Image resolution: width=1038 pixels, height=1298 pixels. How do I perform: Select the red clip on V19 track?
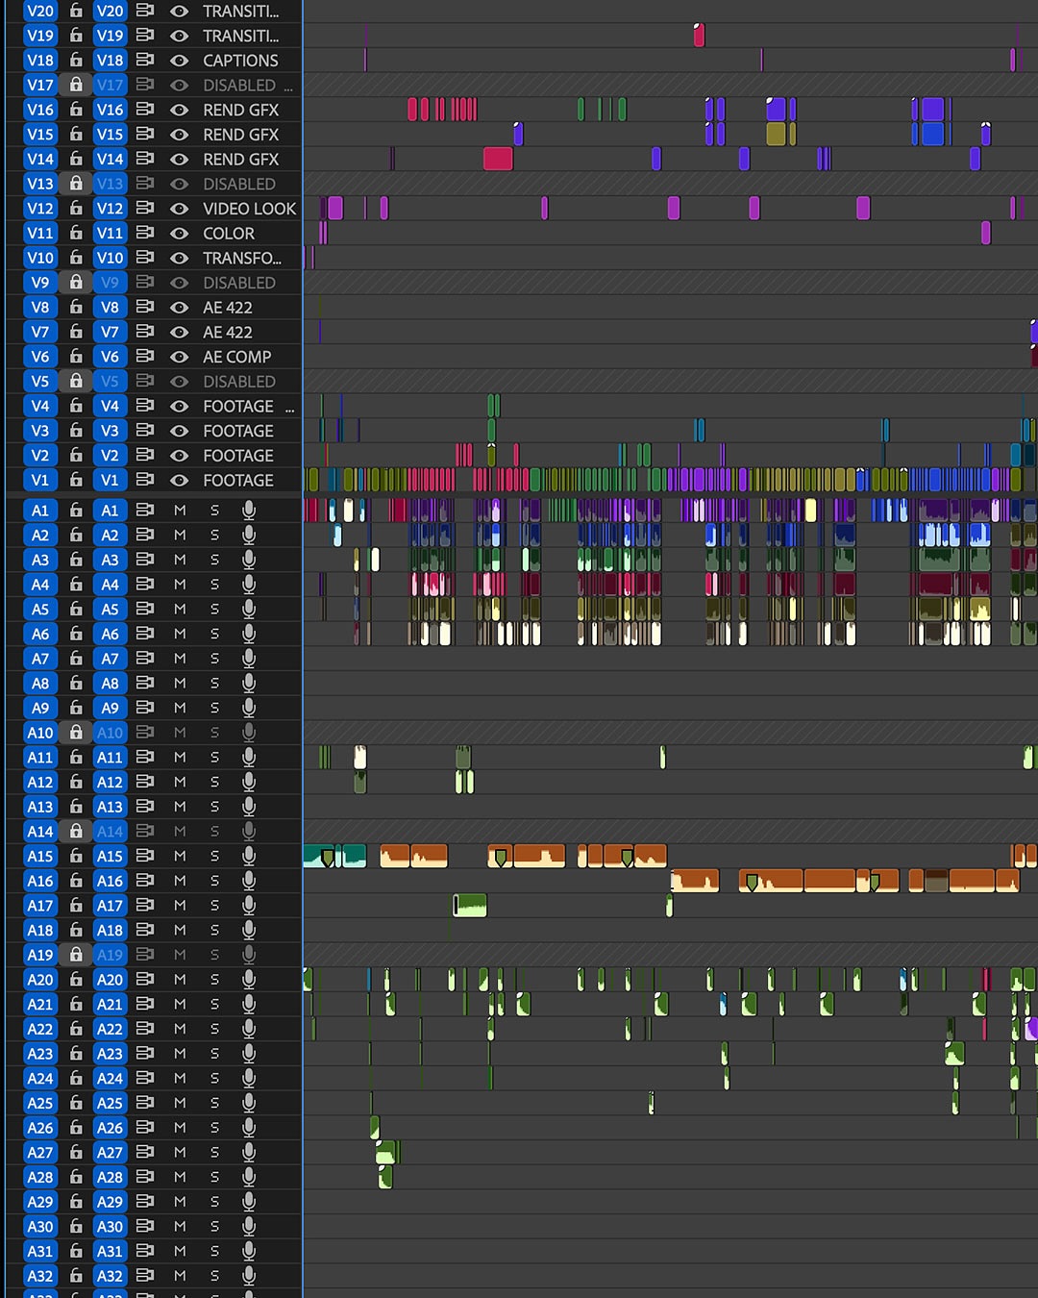tap(699, 36)
